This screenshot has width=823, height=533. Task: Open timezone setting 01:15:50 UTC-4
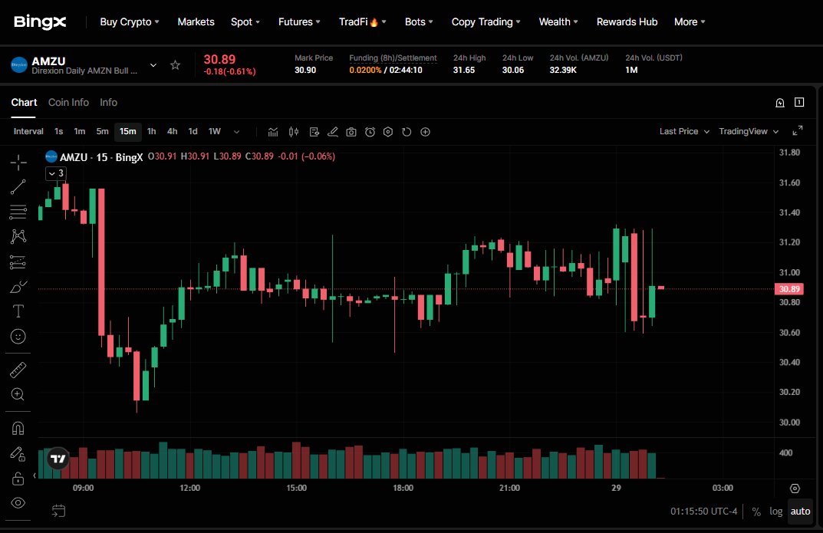coord(704,512)
